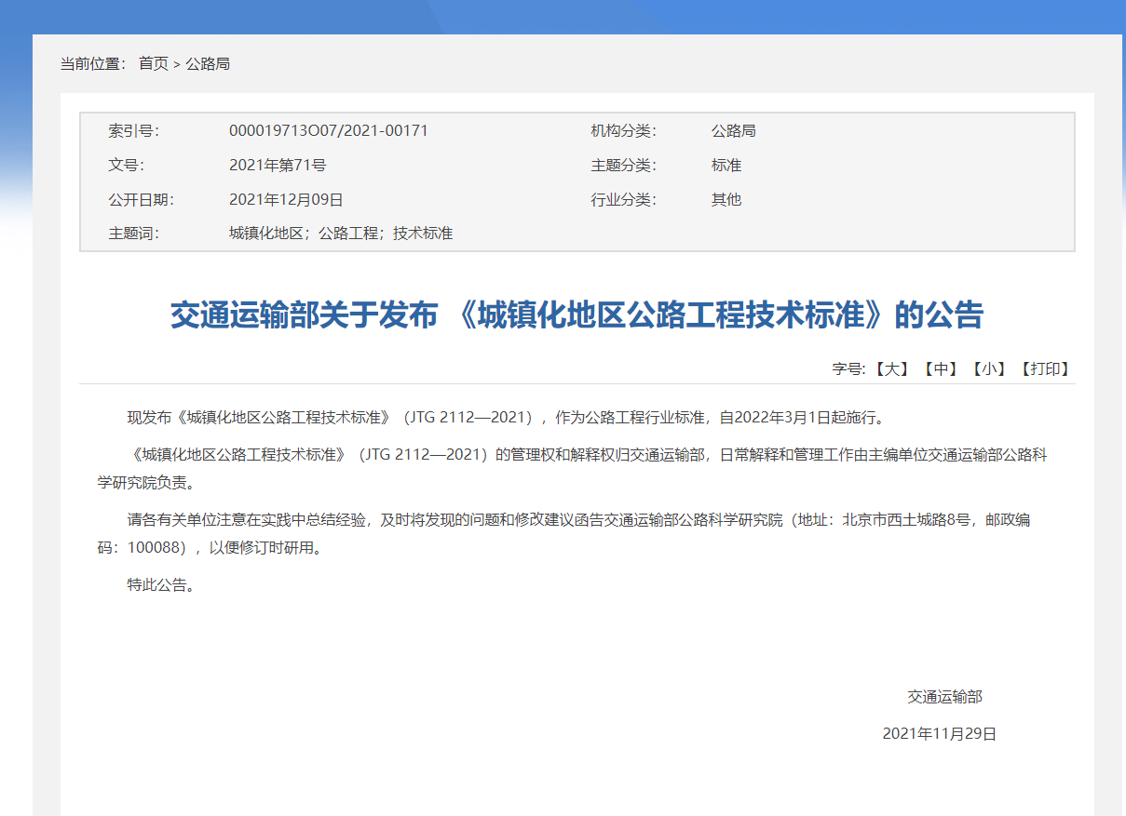Image resolution: width=1126 pixels, height=816 pixels.
Task: Open 公路局 in the breadcrumb path
Action: coord(208,63)
